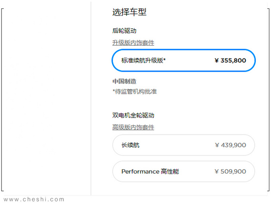
Task: Click the 选择车型 heading
Action: [129, 12]
